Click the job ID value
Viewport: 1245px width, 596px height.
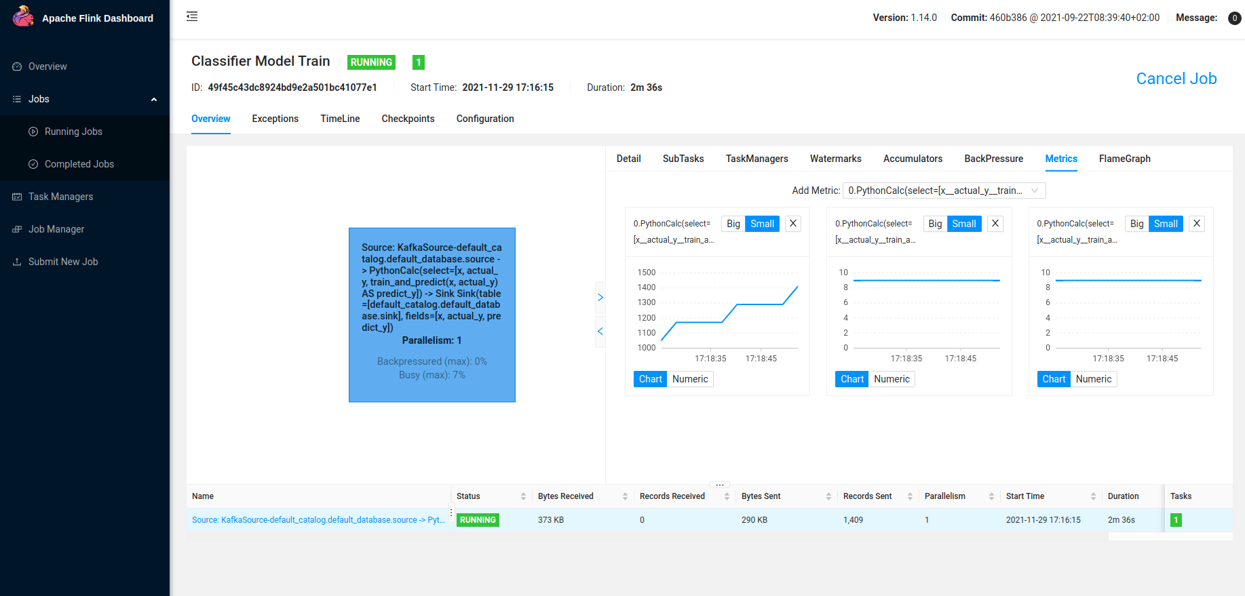click(x=292, y=87)
